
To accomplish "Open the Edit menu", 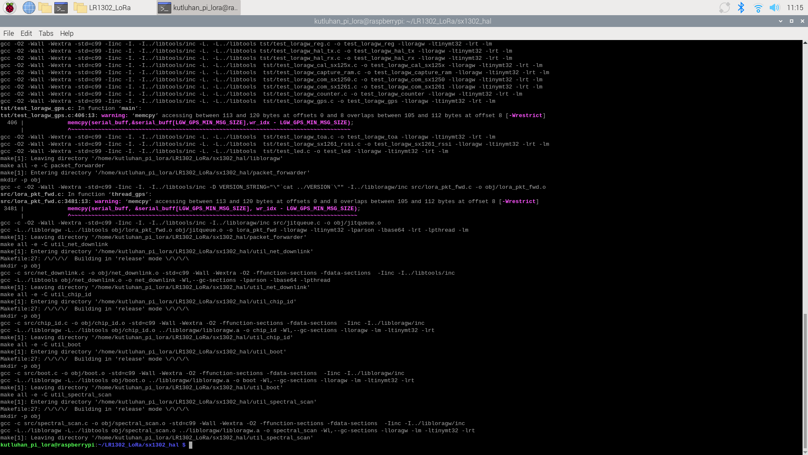I will tap(26, 33).
